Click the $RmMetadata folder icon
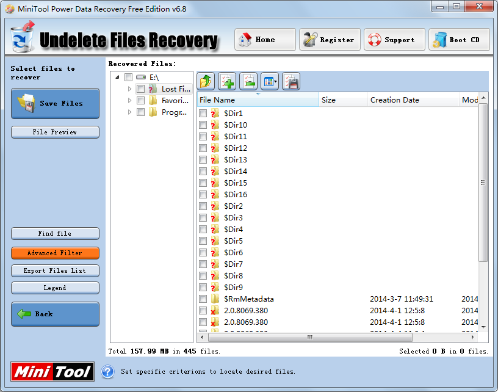Viewport: 498px width, 392px height. click(215, 299)
